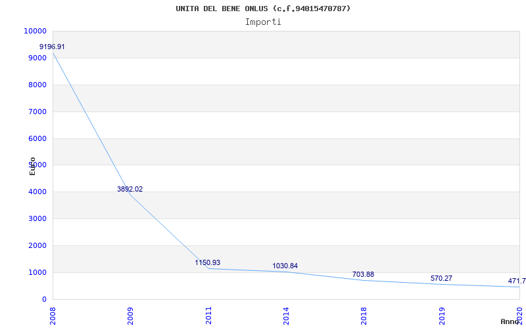The image size is (526, 328).
Task: Click the 2000 y-axis value
Action: click(x=37, y=245)
